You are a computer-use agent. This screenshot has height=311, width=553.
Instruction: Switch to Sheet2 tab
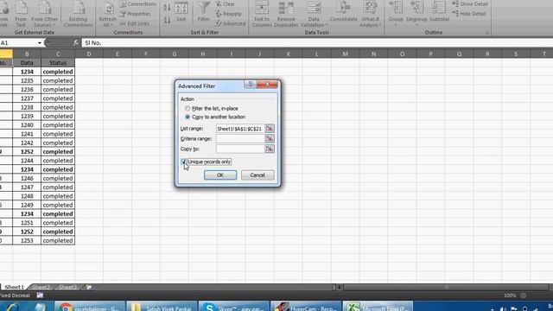pyautogui.click(x=41, y=287)
